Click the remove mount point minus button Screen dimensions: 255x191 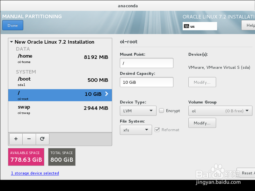(29, 139)
